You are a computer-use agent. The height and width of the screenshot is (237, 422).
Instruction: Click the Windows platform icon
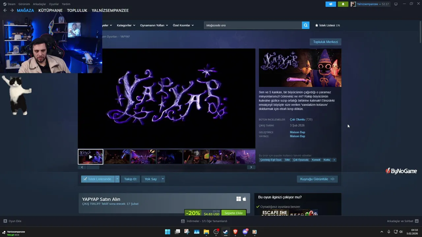tap(239, 199)
